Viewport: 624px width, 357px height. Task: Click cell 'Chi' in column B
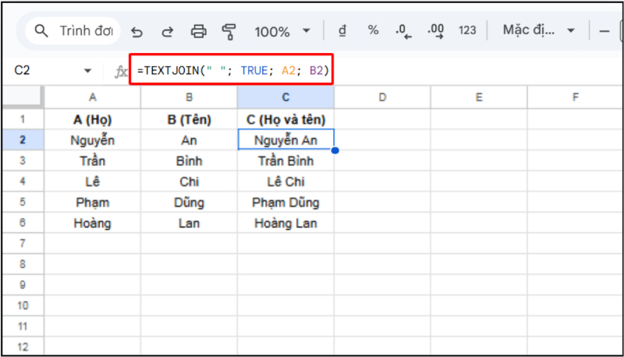(189, 182)
